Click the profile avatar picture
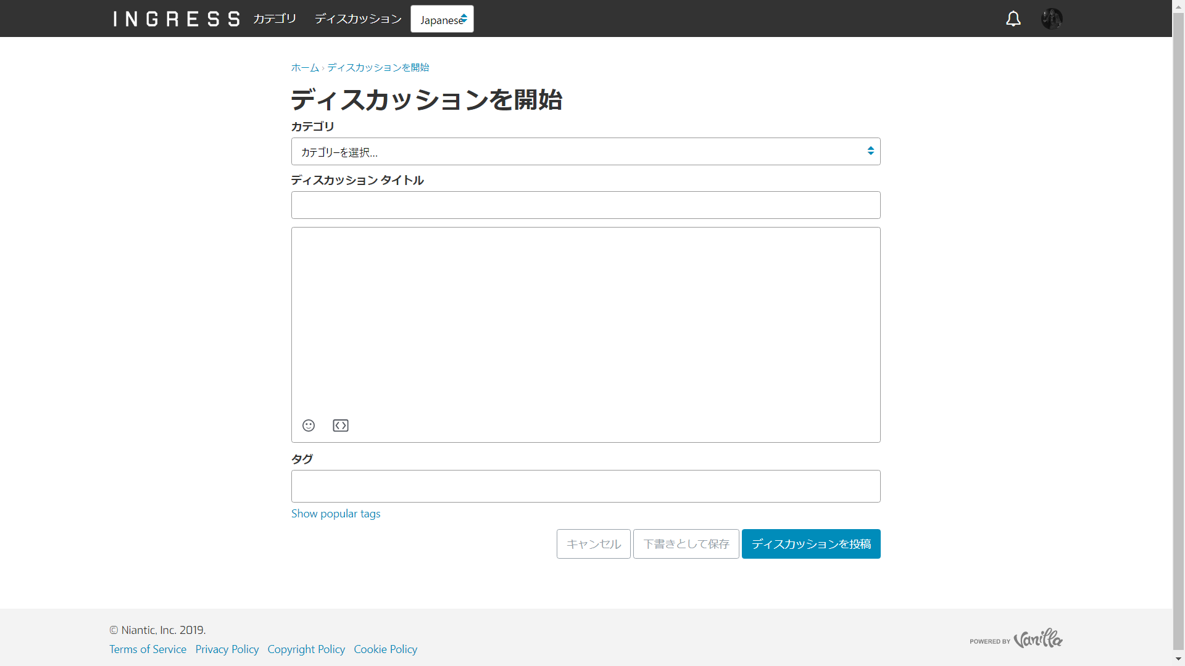1185x666 pixels. pyautogui.click(x=1052, y=18)
